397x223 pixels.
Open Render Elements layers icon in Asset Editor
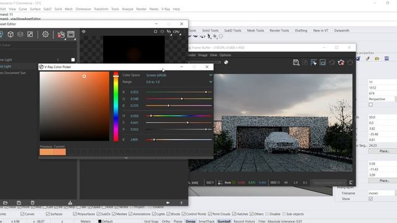point(20,34)
